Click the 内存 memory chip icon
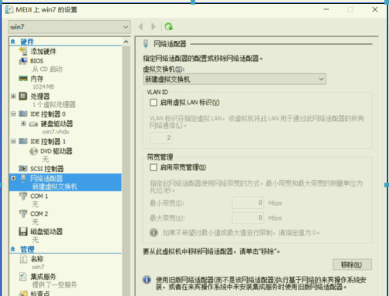This screenshot has height=296, width=389. [x=23, y=79]
